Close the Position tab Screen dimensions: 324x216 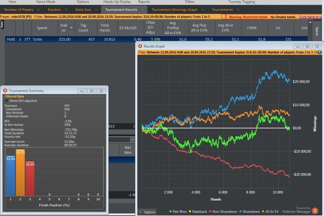click(66, 10)
